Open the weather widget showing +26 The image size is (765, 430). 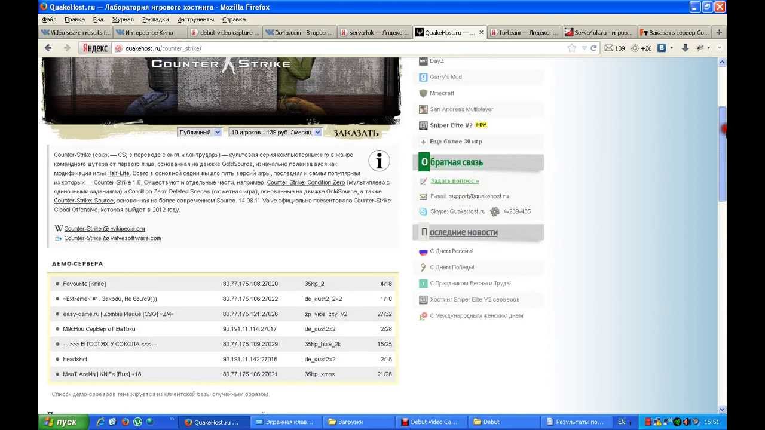coord(641,48)
